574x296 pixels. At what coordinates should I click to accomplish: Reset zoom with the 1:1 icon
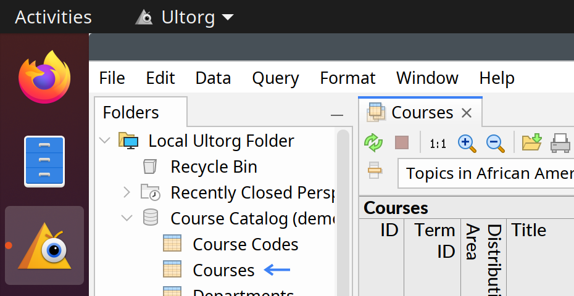coord(438,144)
